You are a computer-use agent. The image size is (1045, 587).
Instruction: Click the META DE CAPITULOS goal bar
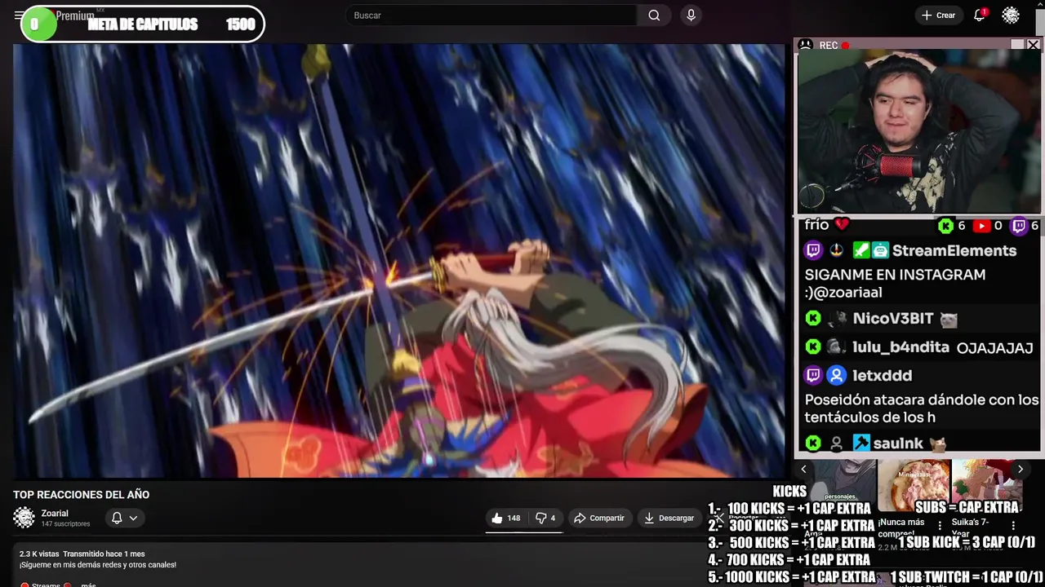(x=143, y=24)
